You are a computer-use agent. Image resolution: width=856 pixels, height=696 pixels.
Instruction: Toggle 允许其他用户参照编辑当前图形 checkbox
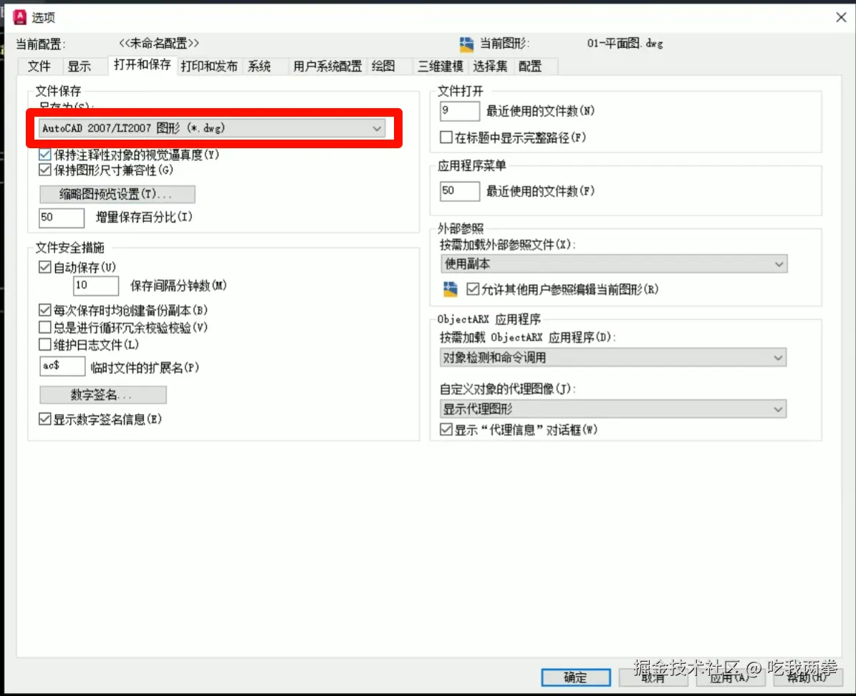pyautogui.click(x=473, y=289)
